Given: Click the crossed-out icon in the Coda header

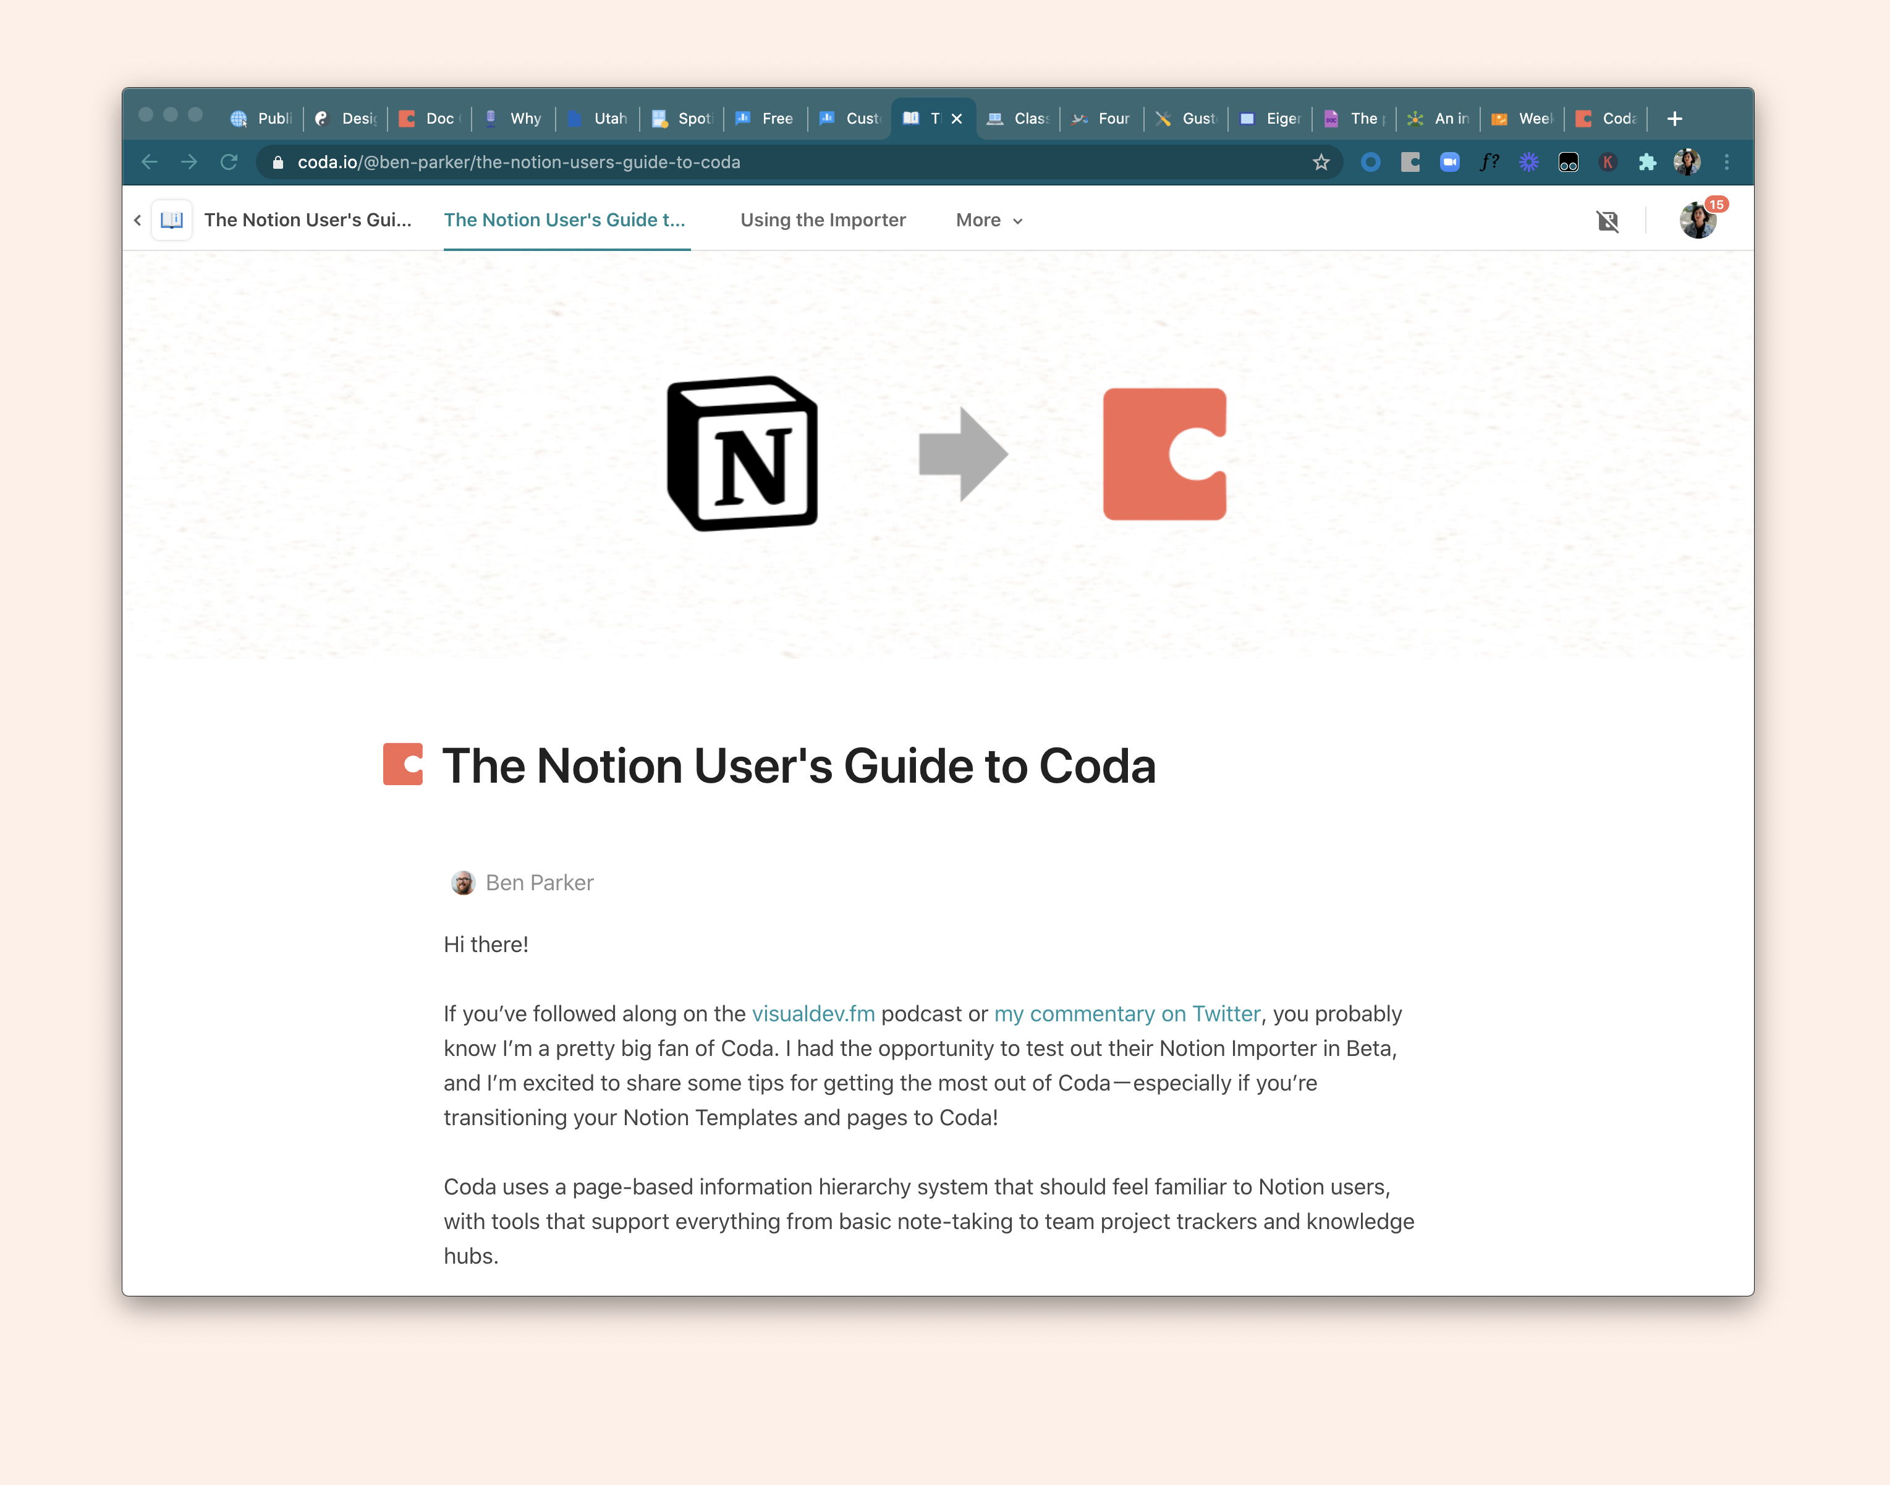Looking at the screenshot, I should point(1607,221).
